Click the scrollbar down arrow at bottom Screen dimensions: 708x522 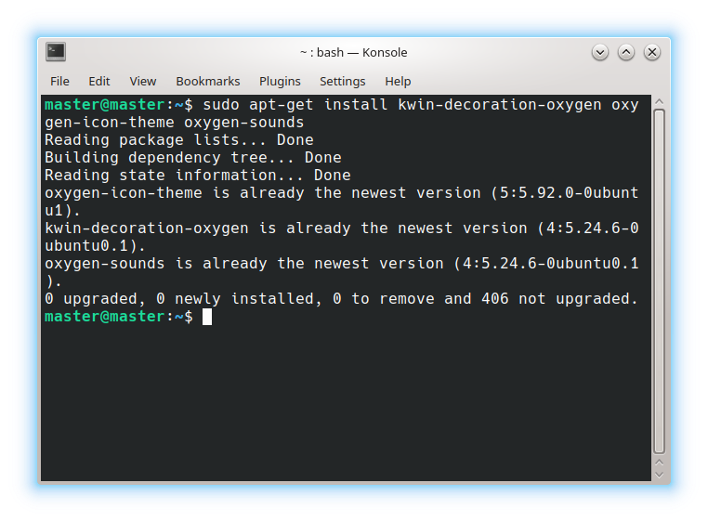(x=660, y=475)
